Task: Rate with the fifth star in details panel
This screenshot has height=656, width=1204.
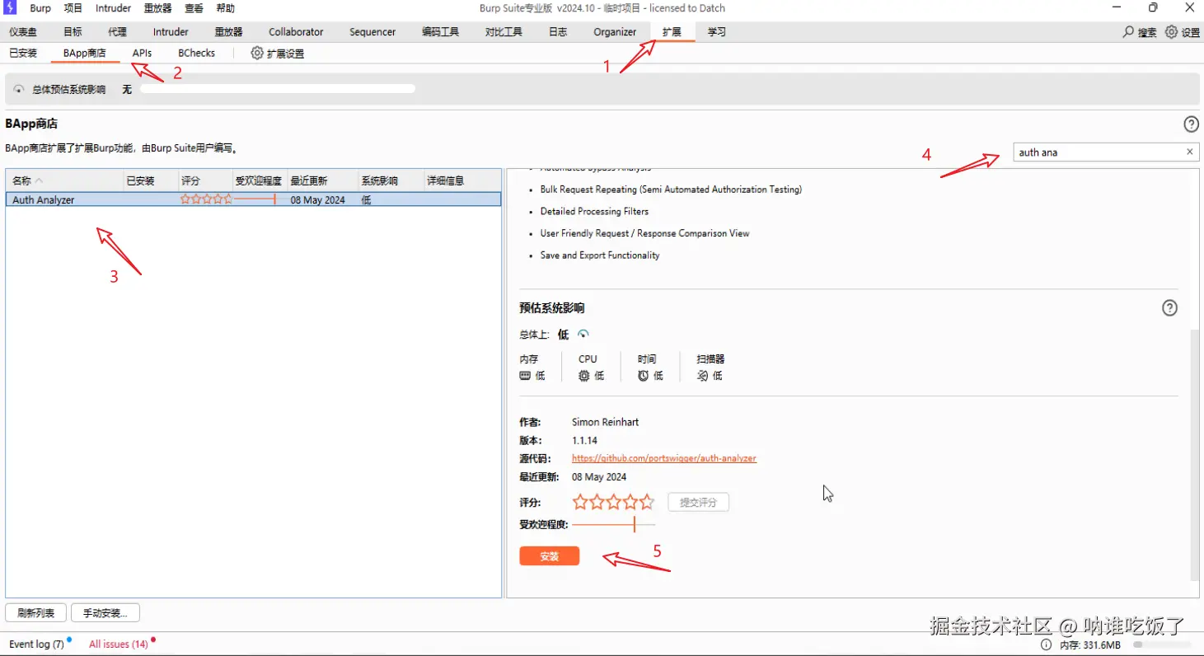Action: pos(647,502)
